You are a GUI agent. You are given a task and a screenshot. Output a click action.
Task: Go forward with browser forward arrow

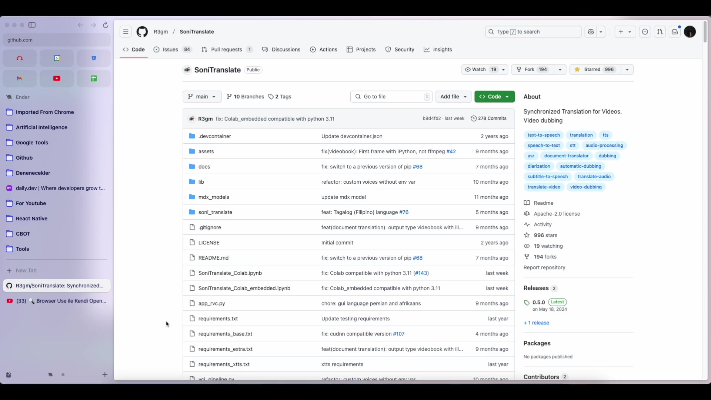pos(93,25)
